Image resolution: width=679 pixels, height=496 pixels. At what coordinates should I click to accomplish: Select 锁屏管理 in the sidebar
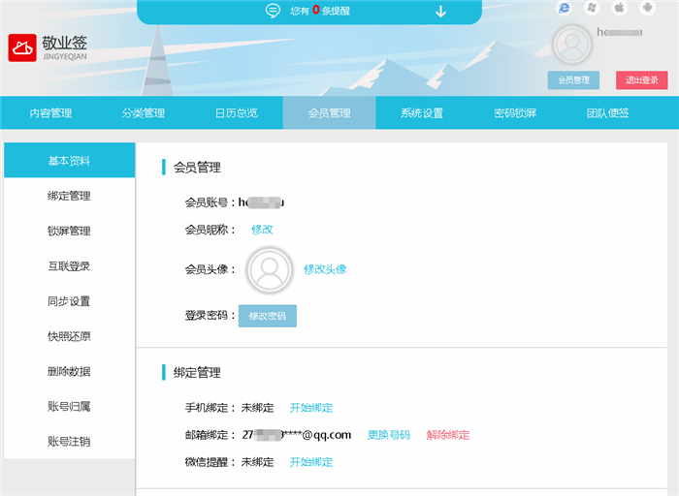pyautogui.click(x=69, y=232)
